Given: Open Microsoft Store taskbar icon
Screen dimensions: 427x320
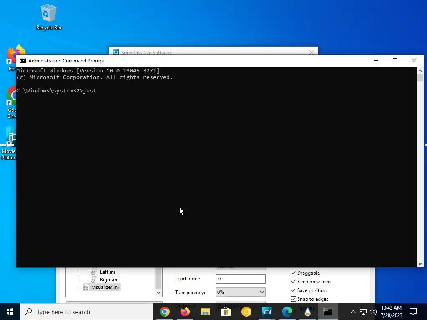Looking at the screenshot, I should 226,312.
